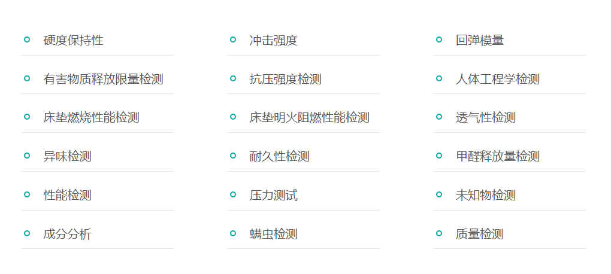Click 抗压强度检测 item
This screenshot has width=611, height=274.
285,79
